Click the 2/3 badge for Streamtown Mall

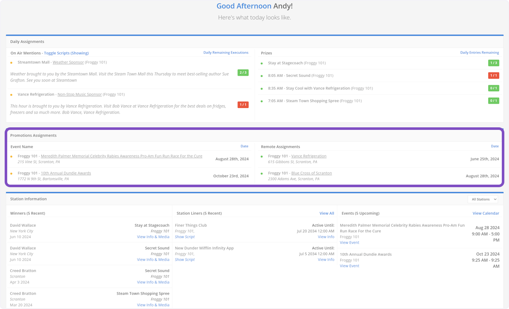click(x=243, y=73)
